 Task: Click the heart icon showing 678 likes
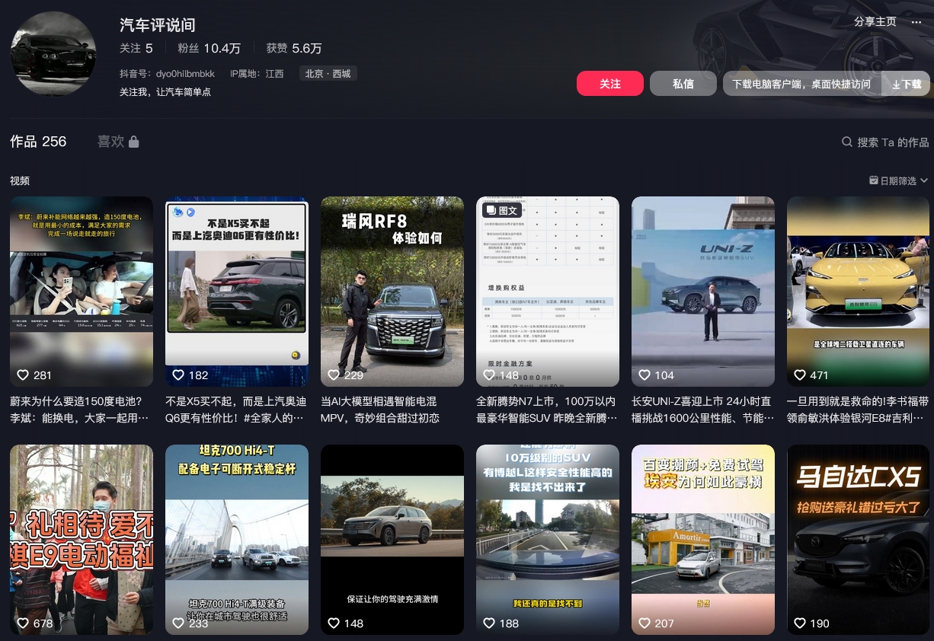(23, 623)
